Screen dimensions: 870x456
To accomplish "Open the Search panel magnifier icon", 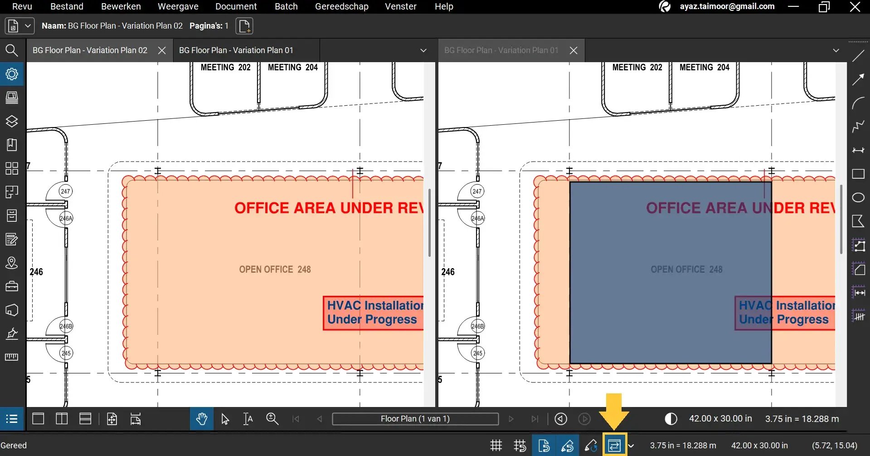I will pyautogui.click(x=12, y=50).
